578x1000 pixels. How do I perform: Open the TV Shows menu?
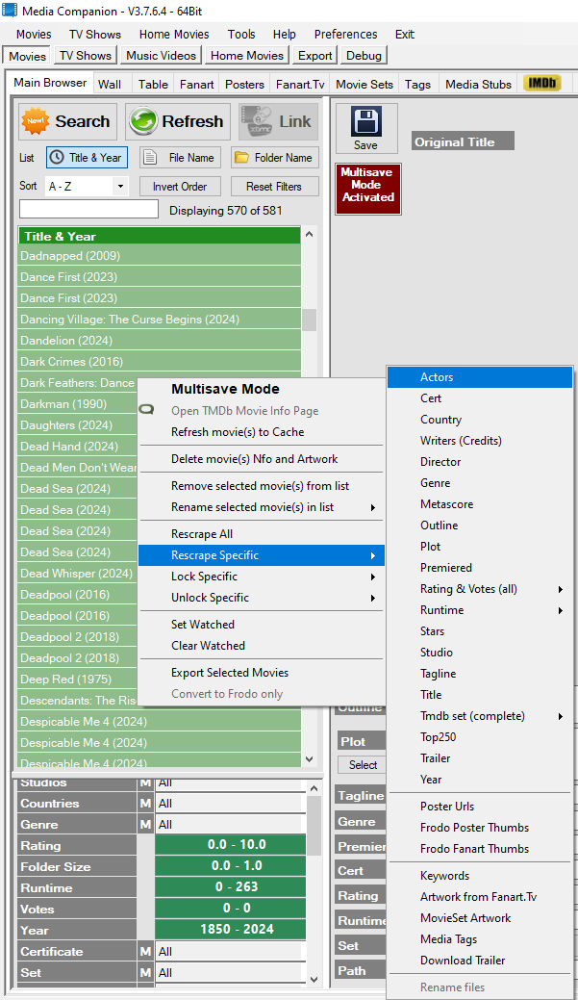(95, 35)
